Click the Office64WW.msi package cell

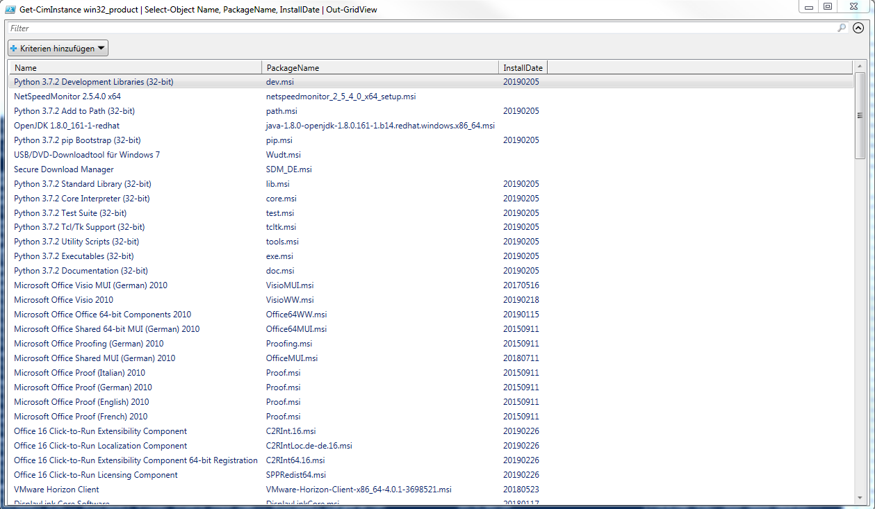coord(297,315)
